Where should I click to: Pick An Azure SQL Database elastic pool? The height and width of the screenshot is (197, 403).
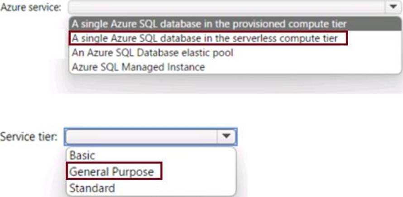click(235, 53)
